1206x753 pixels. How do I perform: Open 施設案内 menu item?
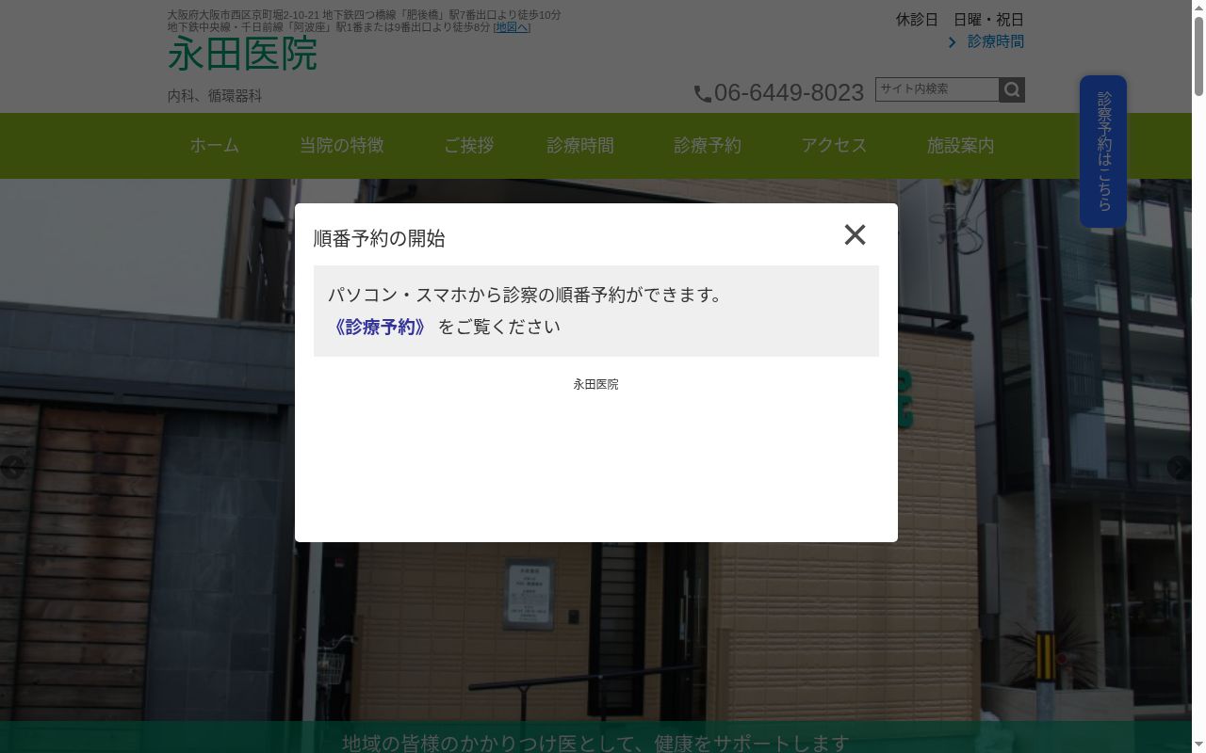click(x=961, y=146)
